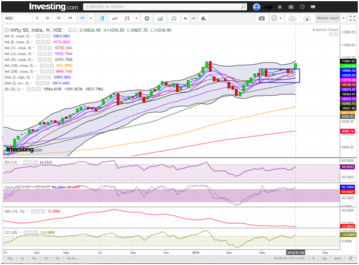Open the Go to... date picker
Screen dimensions: 359x265
[73, 258]
